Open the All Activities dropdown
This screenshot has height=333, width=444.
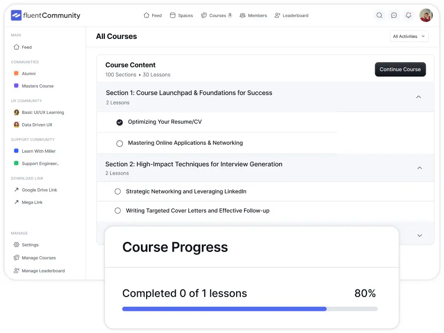[x=409, y=36]
